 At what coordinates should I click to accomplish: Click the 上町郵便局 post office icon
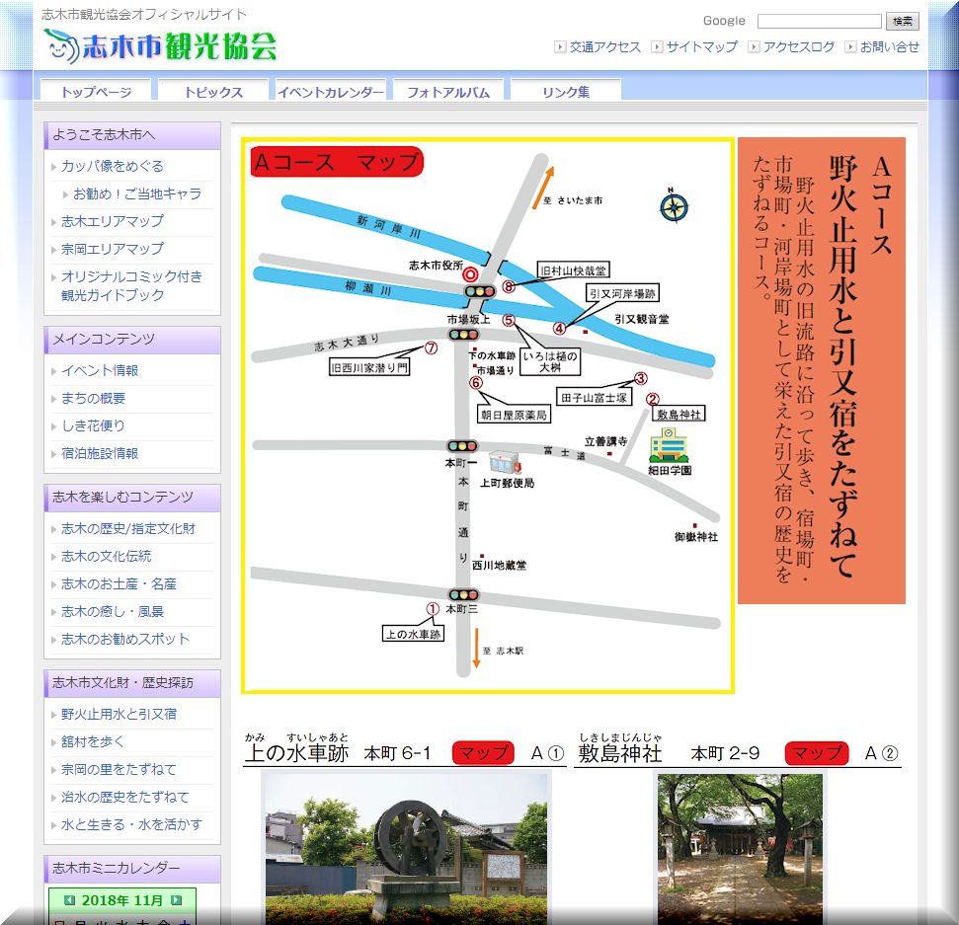(x=506, y=463)
